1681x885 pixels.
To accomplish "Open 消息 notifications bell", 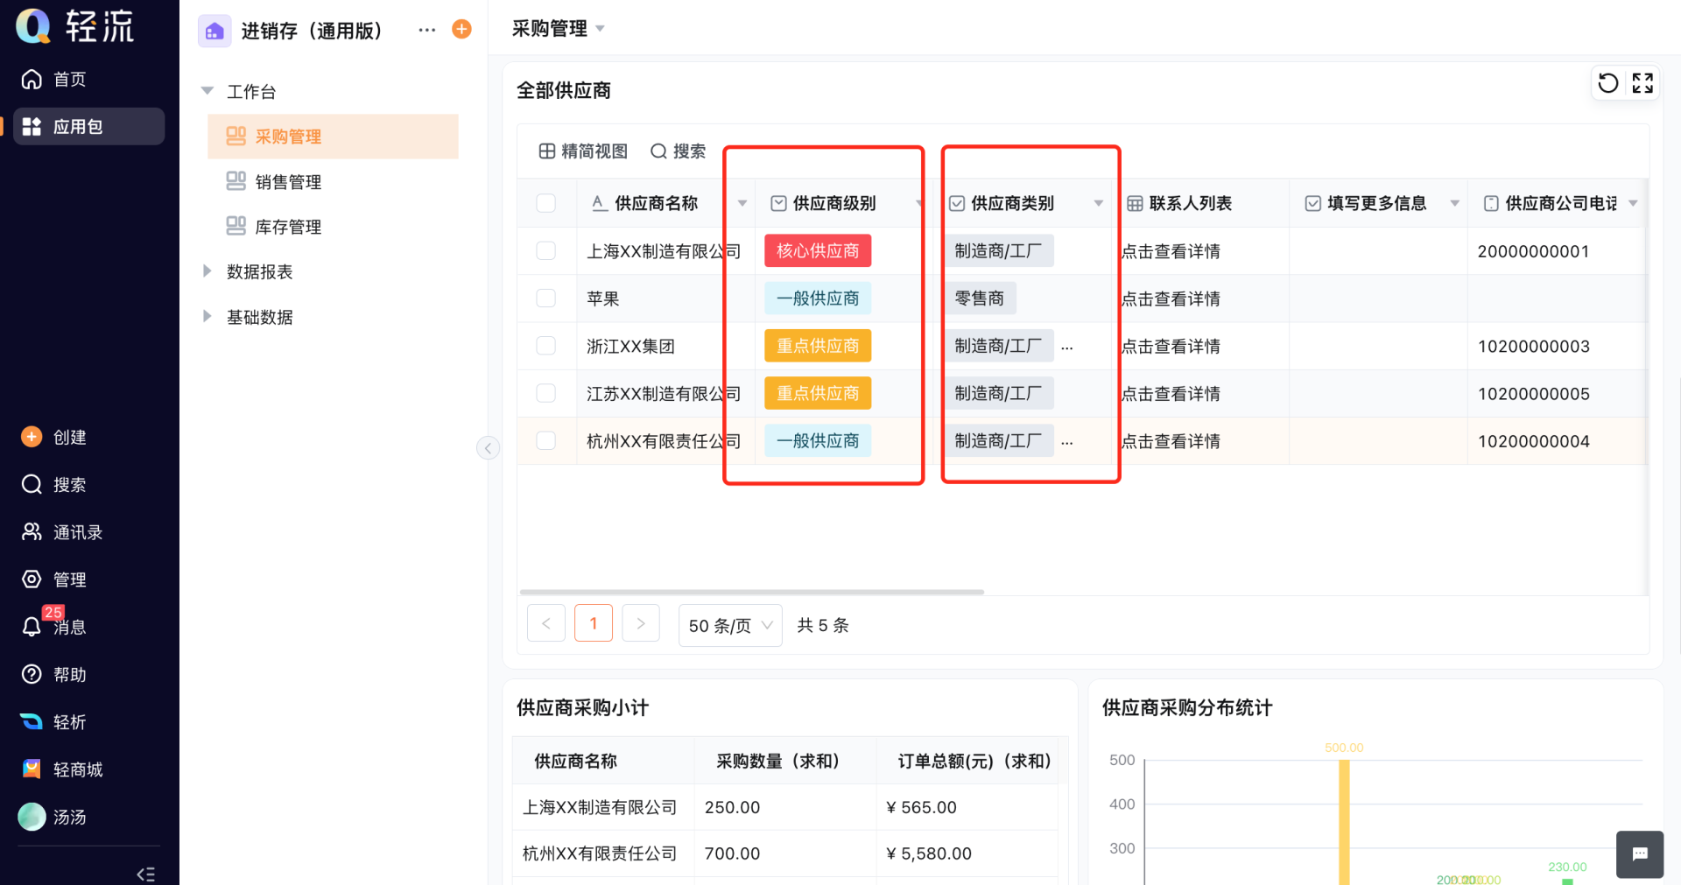I will coord(32,627).
